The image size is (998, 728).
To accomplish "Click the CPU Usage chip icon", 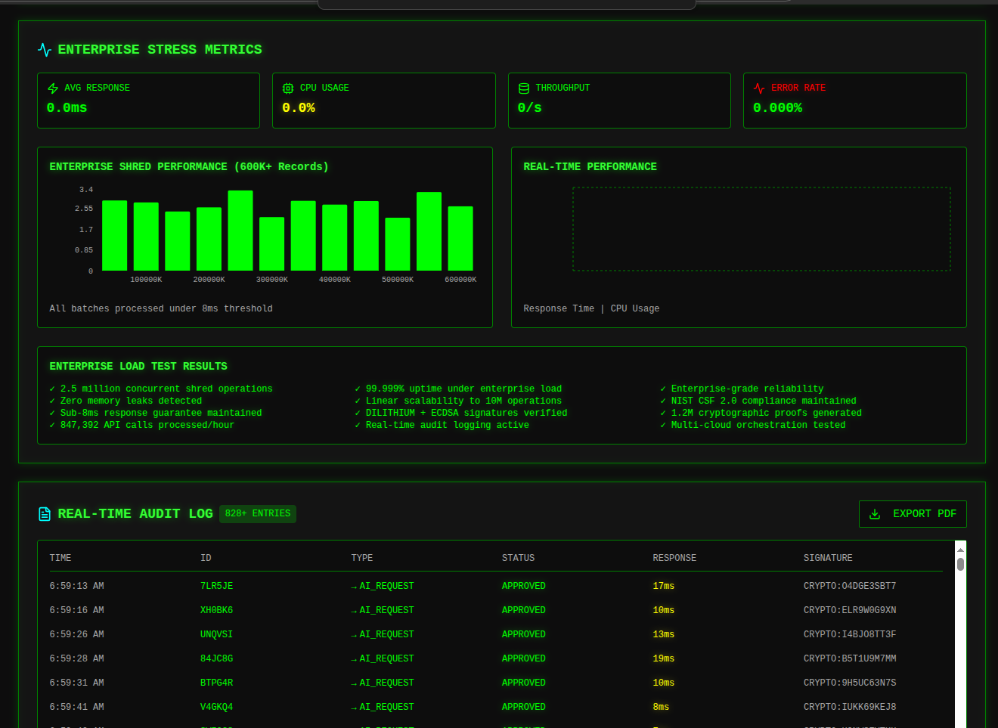I will (288, 88).
